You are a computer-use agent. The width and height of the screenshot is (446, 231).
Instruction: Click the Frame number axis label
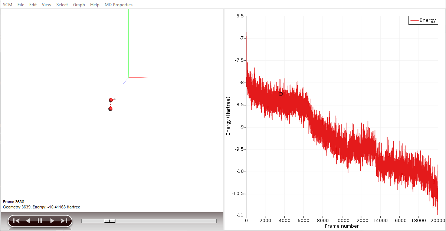click(x=342, y=226)
